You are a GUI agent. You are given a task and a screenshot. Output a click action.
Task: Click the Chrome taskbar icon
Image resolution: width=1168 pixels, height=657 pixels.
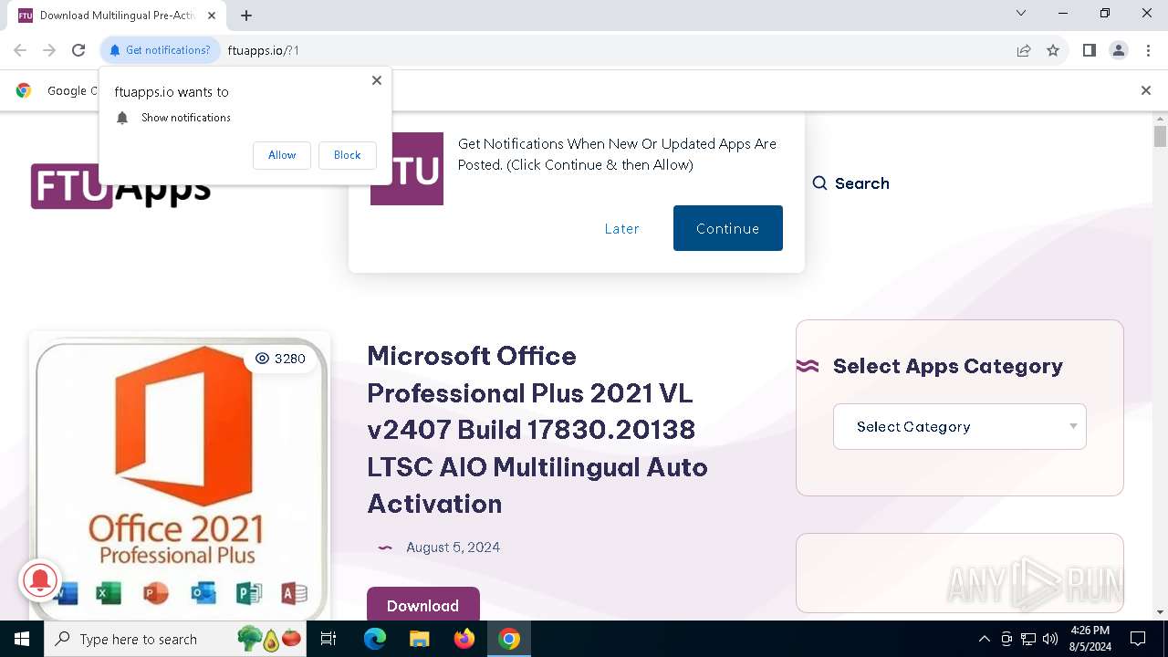[x=509, y=639]
